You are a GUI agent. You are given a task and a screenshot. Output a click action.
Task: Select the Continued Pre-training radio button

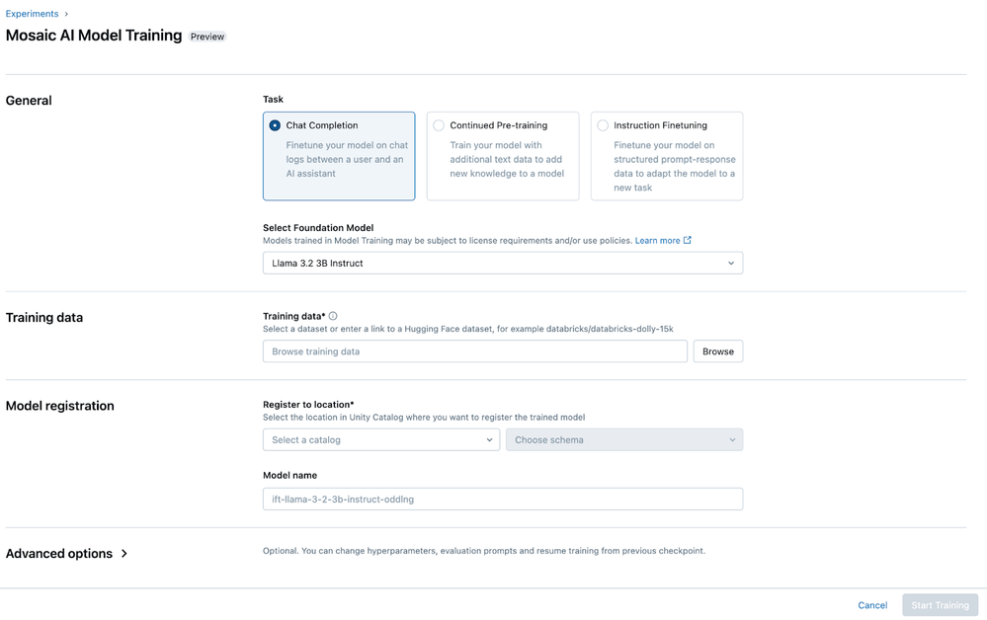point(439,125)
